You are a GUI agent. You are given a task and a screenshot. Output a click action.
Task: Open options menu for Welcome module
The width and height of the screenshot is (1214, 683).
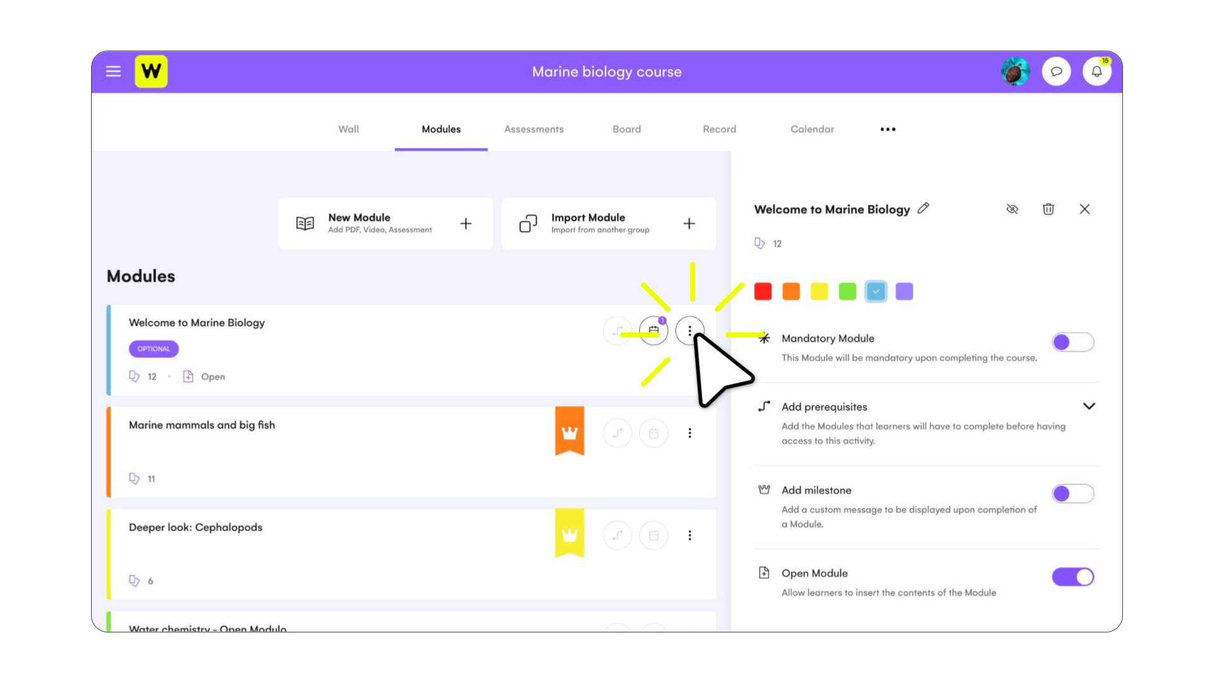(x=689, y=330)
